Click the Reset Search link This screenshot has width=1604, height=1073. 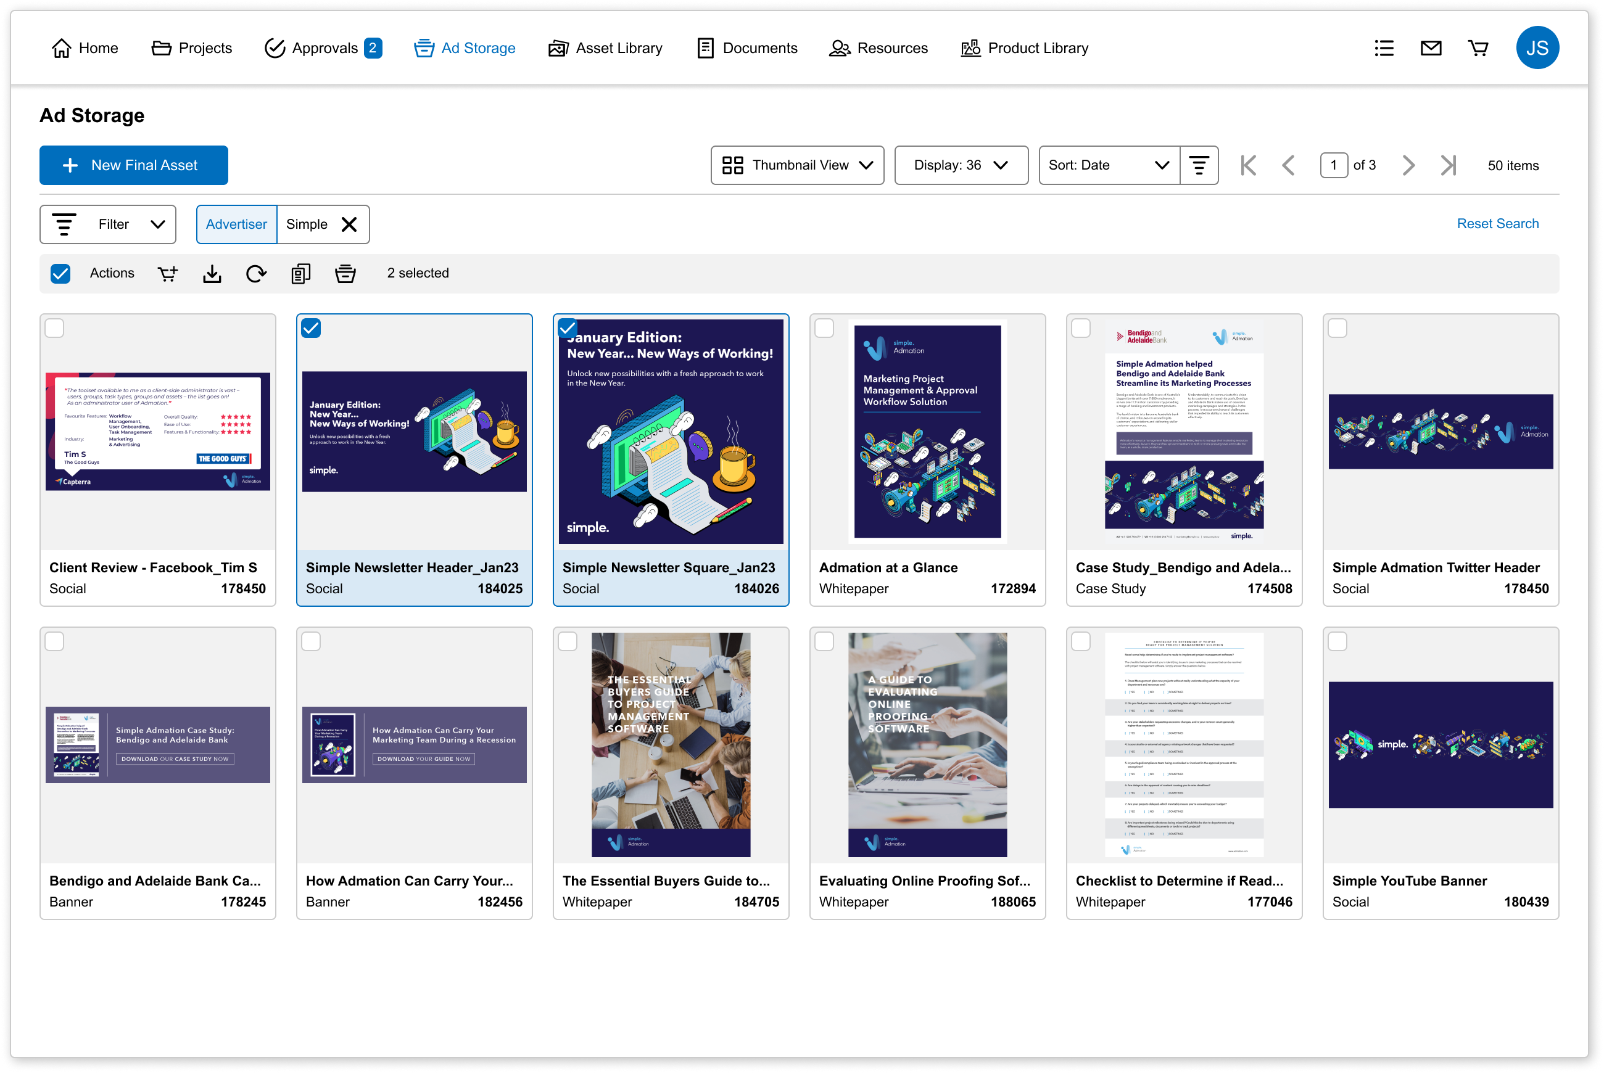tap(1497, 224)
